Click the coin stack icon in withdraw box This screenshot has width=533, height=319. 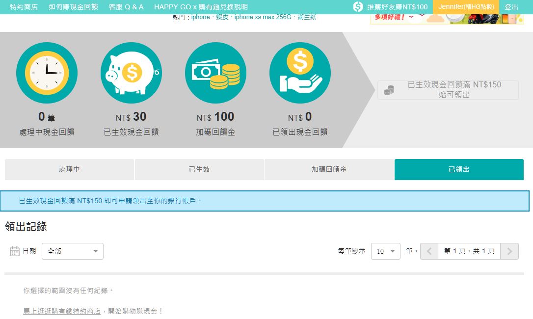(389, 90)
